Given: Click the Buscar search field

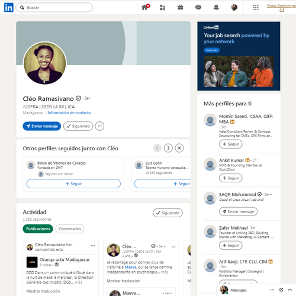Looking at the screenshot, I should click(54, 8).
